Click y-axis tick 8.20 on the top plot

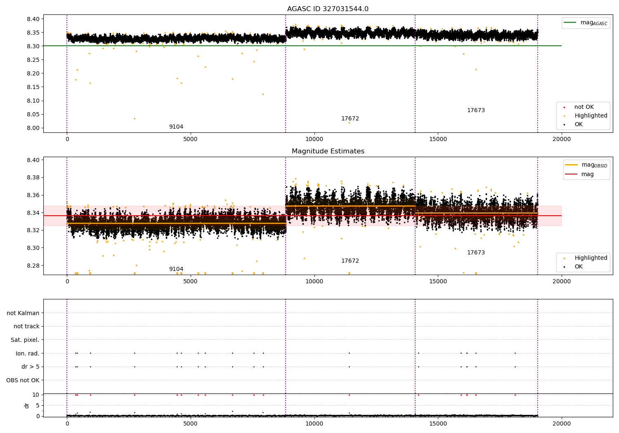point(33,73)
